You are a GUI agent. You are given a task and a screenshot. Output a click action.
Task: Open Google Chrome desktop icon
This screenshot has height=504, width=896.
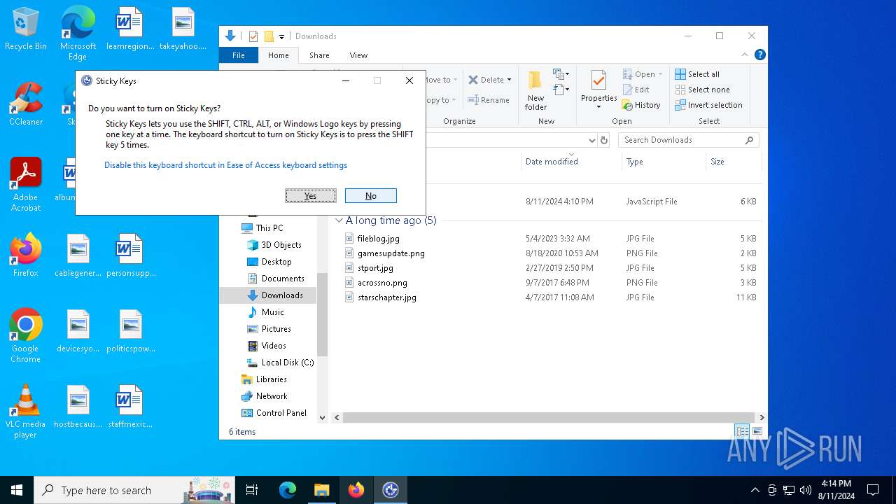tap(26, 336)
